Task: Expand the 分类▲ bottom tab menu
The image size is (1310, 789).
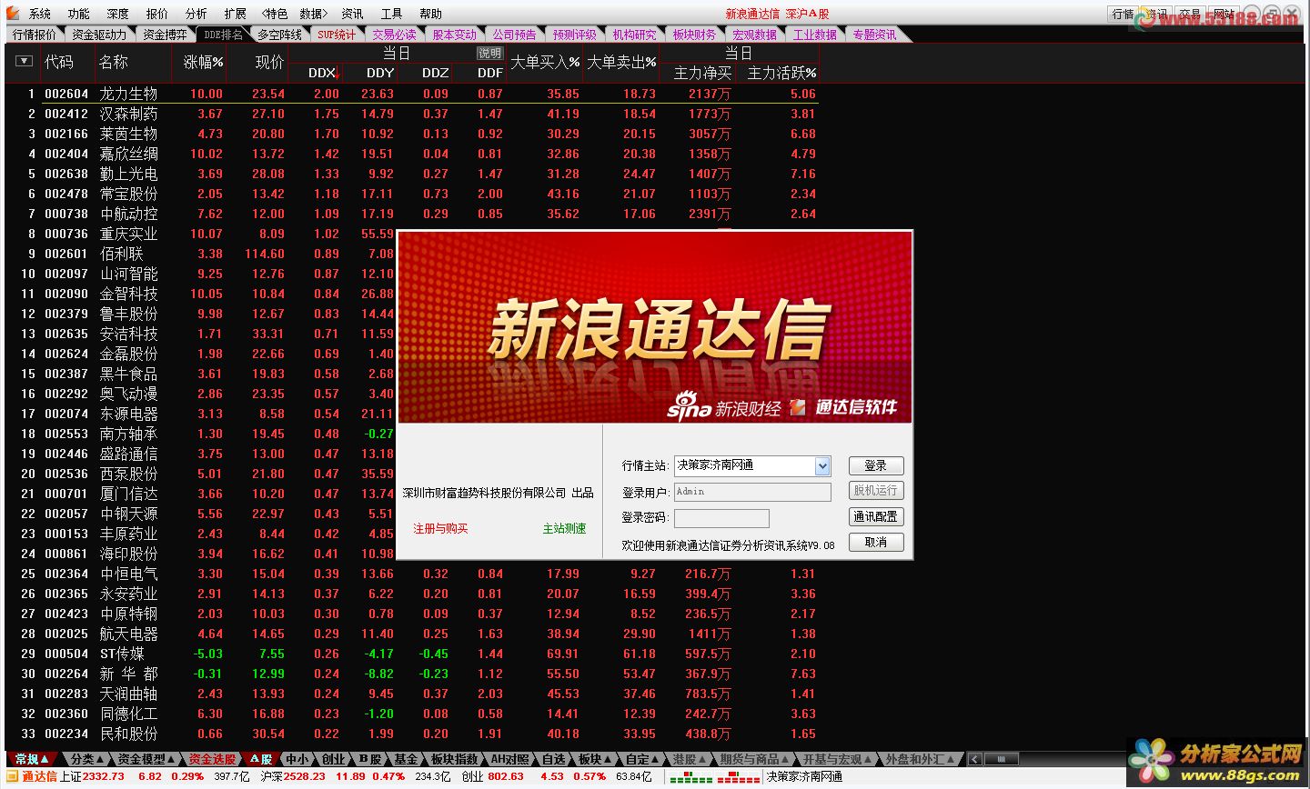Action: (88, 759)
